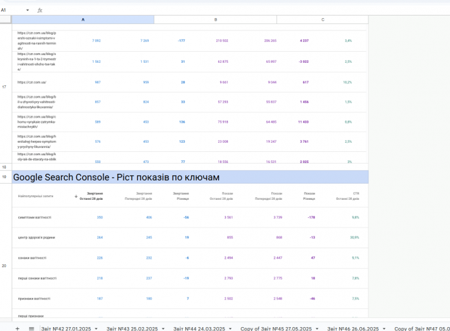Switch to Звіт №43 25.02.2025 sheet
The image size is (450, 331).
coord(132,328)
